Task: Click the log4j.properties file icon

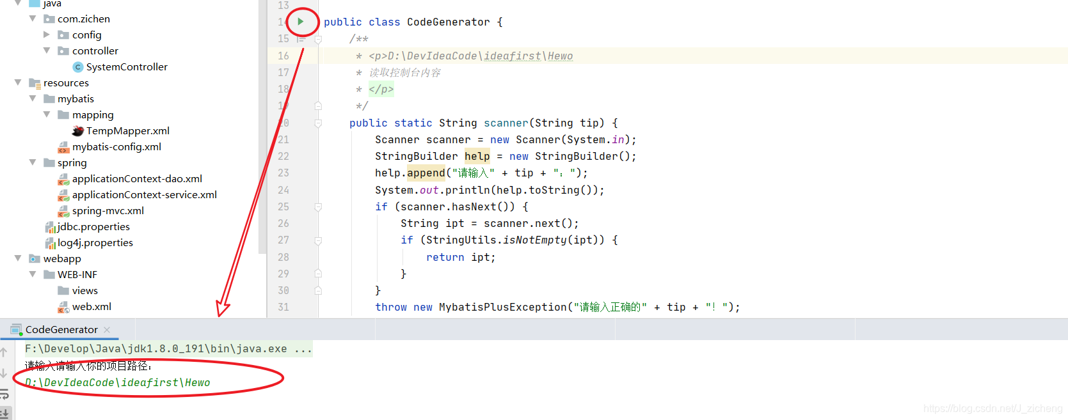Action: tap(50, 243)
